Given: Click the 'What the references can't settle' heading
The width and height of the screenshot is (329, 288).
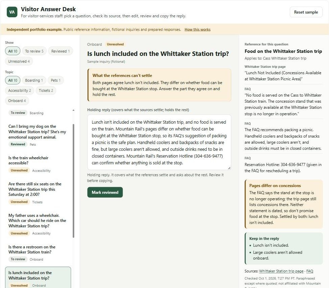Looking at the screenshot, I should (x=122, y=76).
